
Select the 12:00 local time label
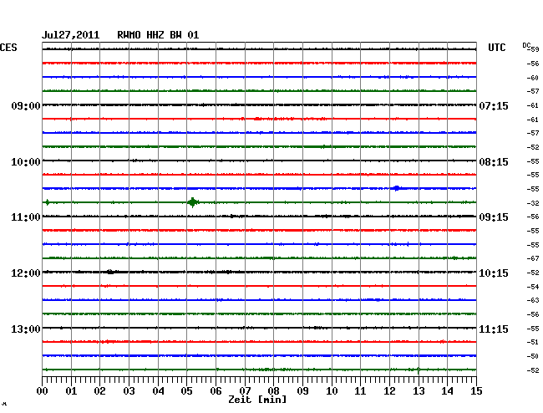(26, 273)
